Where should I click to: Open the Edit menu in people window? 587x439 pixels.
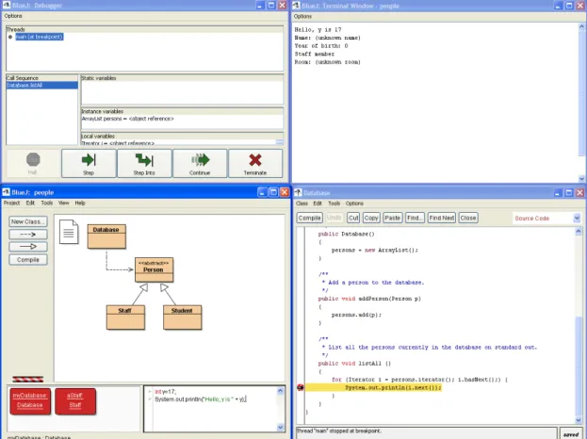pos(30,203)
